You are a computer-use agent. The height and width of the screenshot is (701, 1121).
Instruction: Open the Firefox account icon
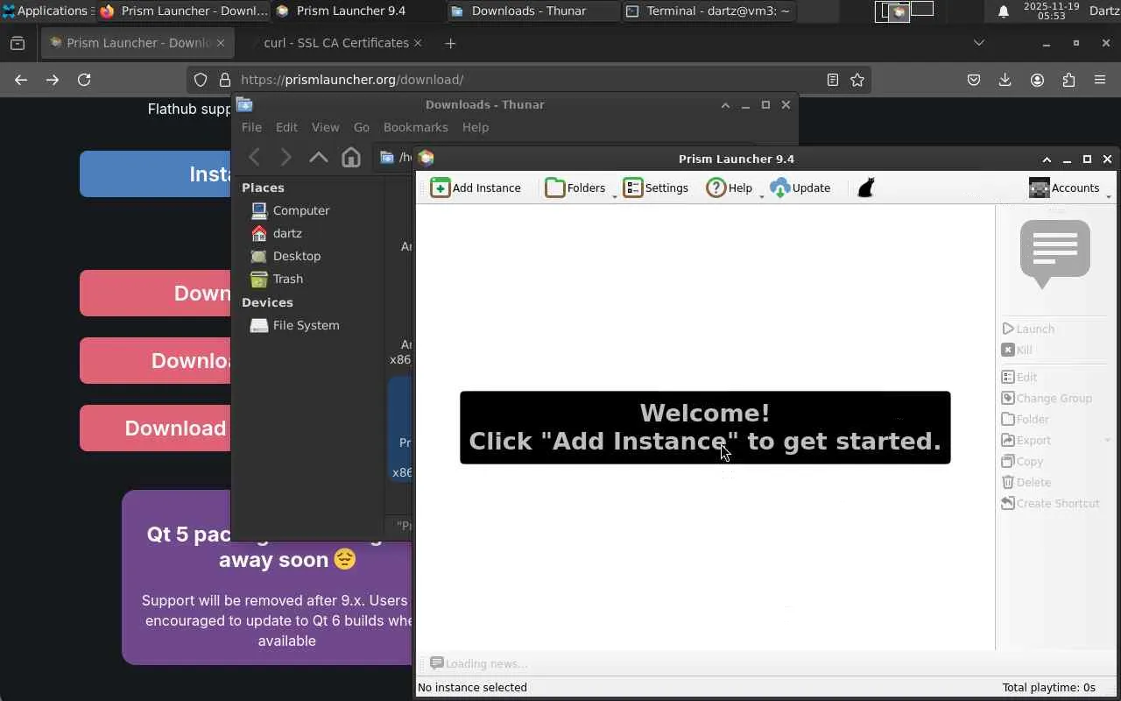[1037, 80]
